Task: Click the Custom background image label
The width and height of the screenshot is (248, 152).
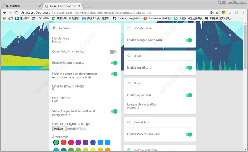Action: [71, 124]
